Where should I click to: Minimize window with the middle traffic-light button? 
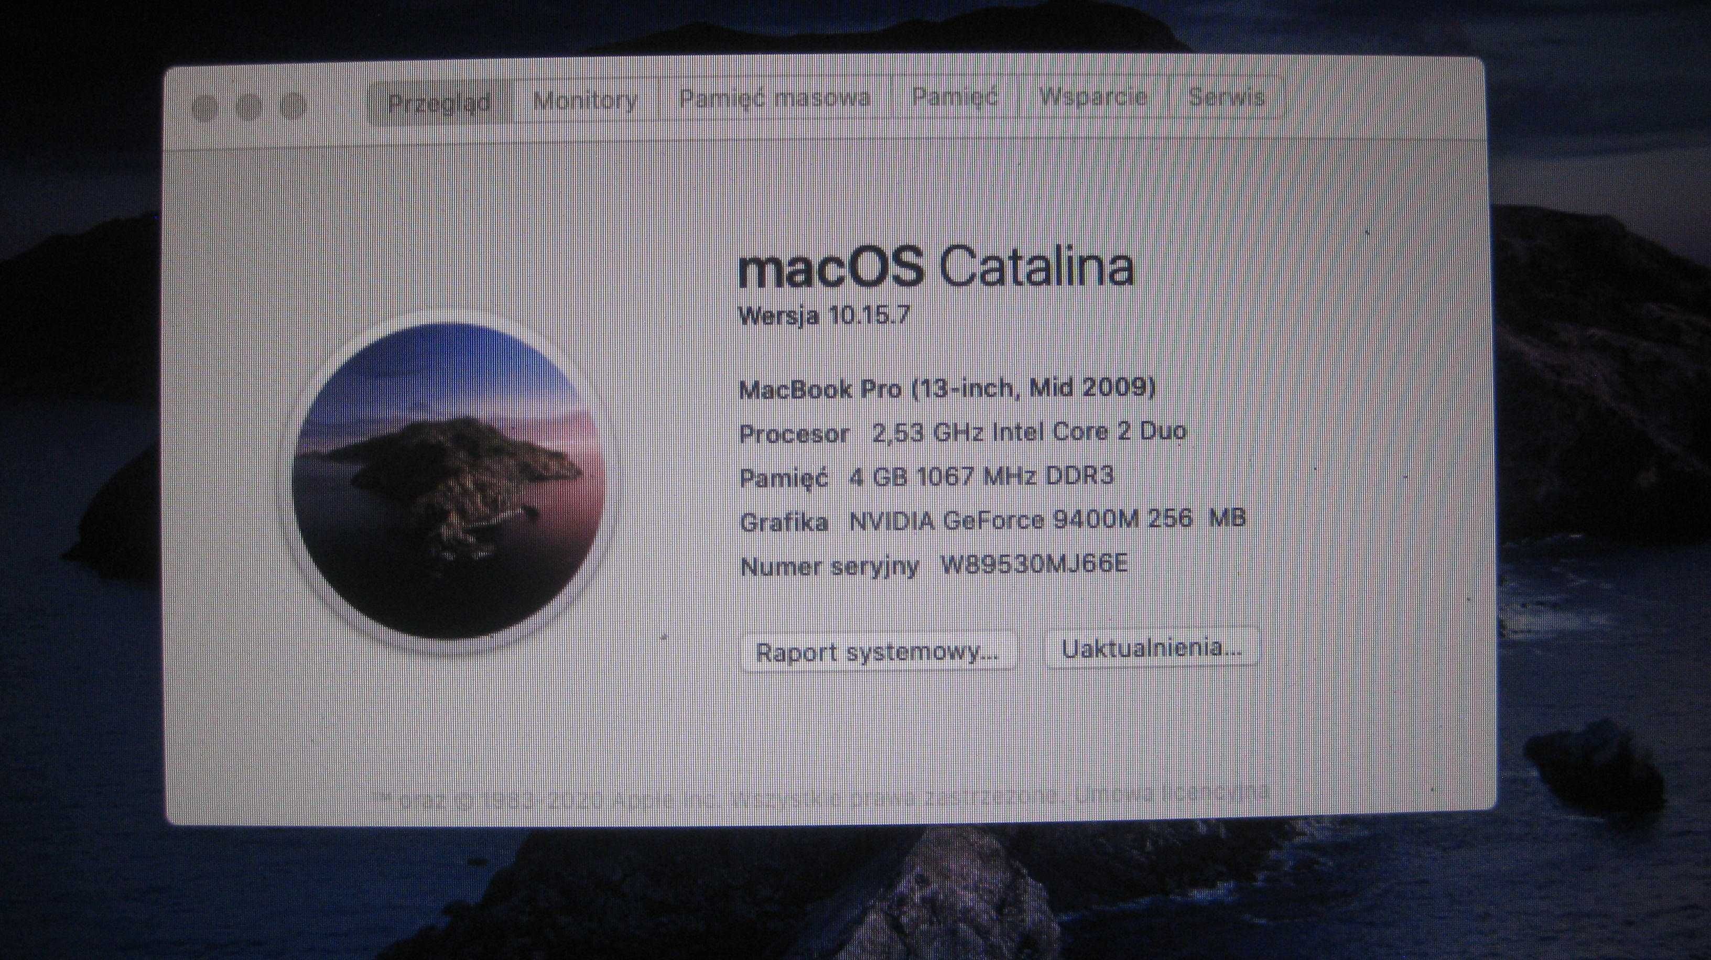tap(248, 106)
